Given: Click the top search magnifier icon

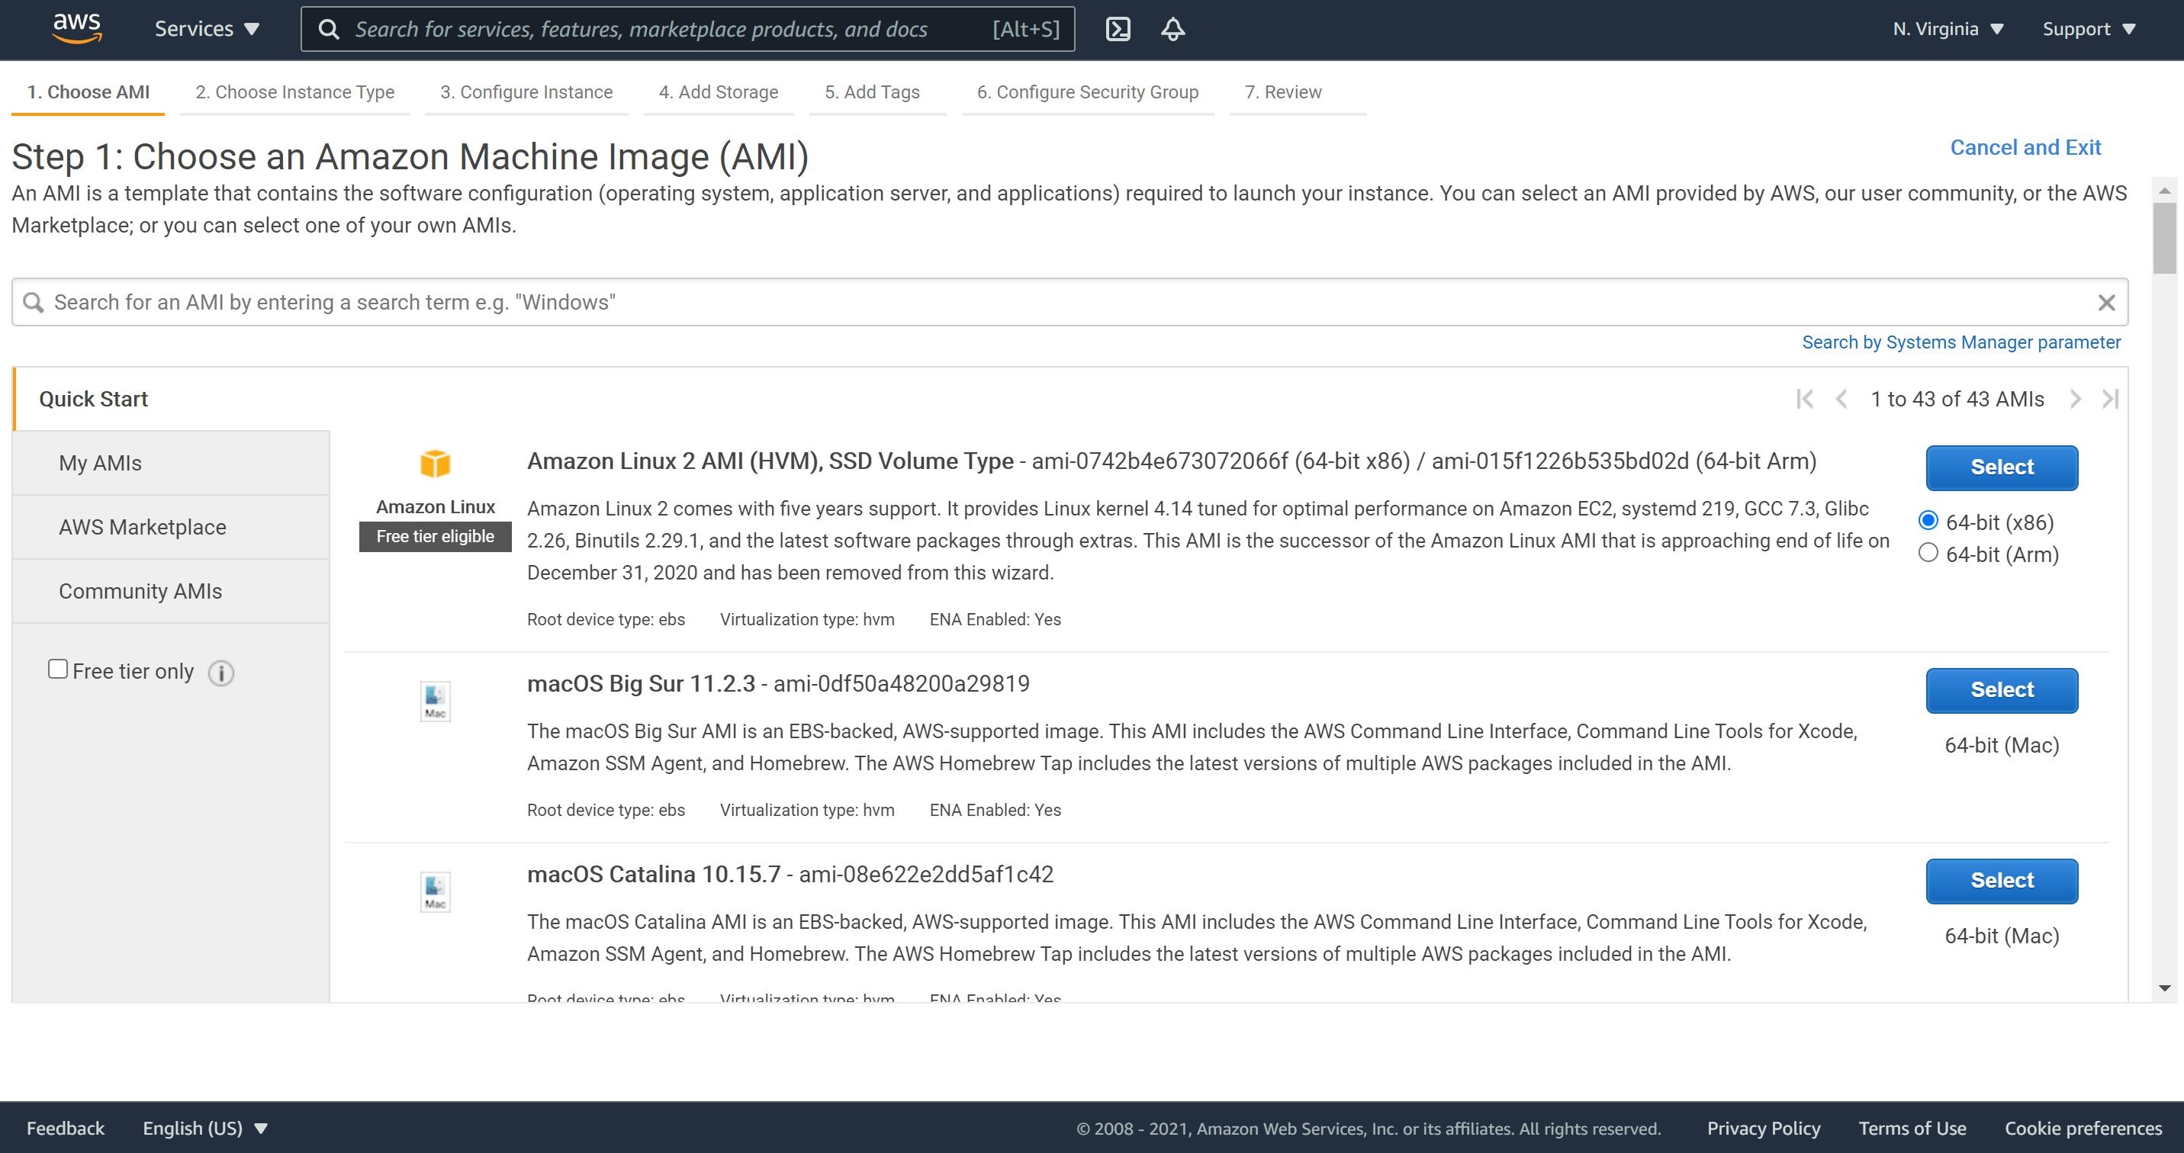Looking at the screenshot, I should 329,30.
